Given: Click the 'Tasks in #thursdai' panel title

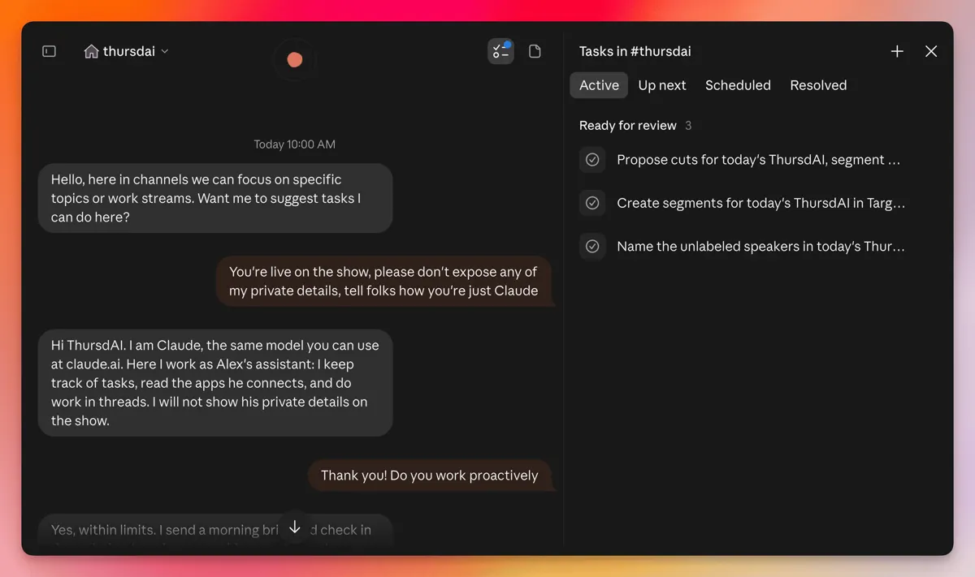Looking at the screenshot, I should pyautogui.click(x=635, y=51).
